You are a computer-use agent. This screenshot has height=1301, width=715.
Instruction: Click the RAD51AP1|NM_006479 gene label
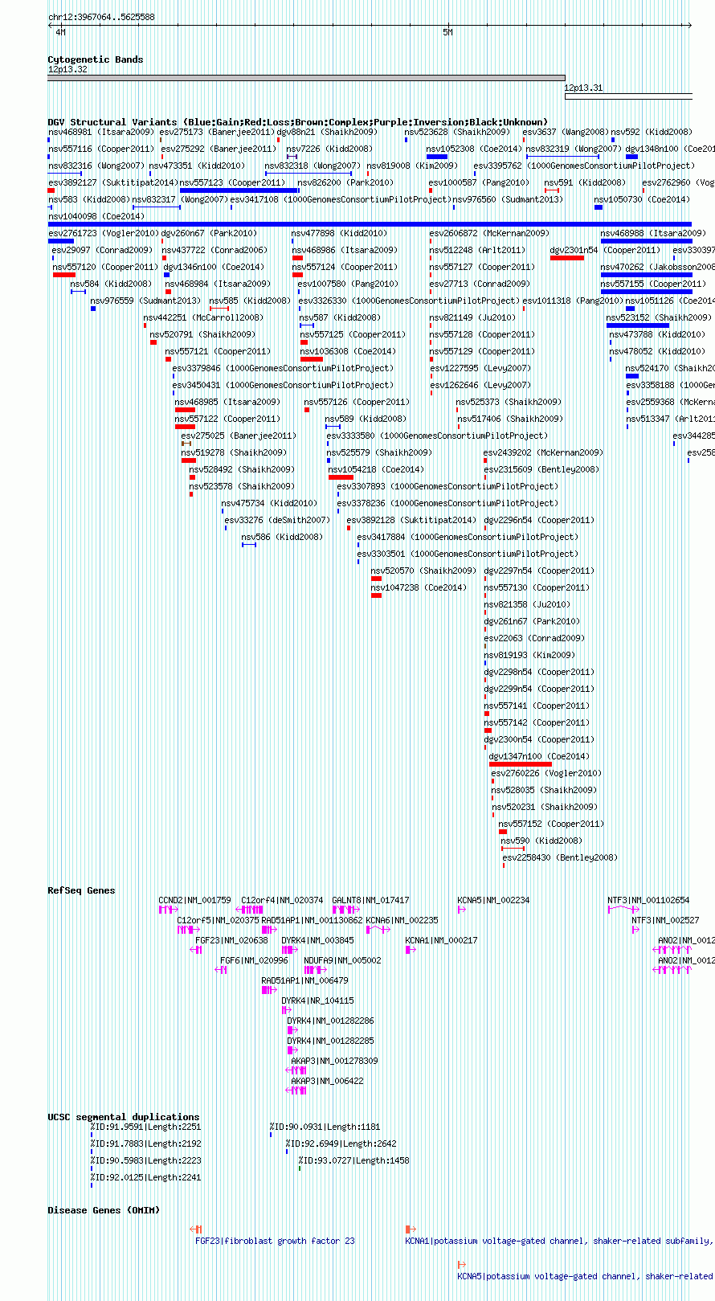305,980
